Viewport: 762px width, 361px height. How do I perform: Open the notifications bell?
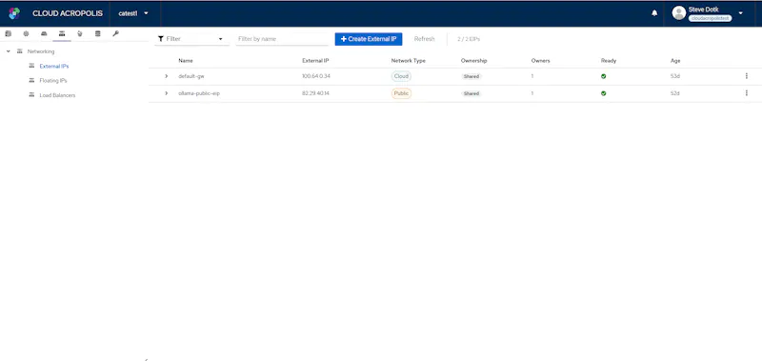(x=654, y=13)
